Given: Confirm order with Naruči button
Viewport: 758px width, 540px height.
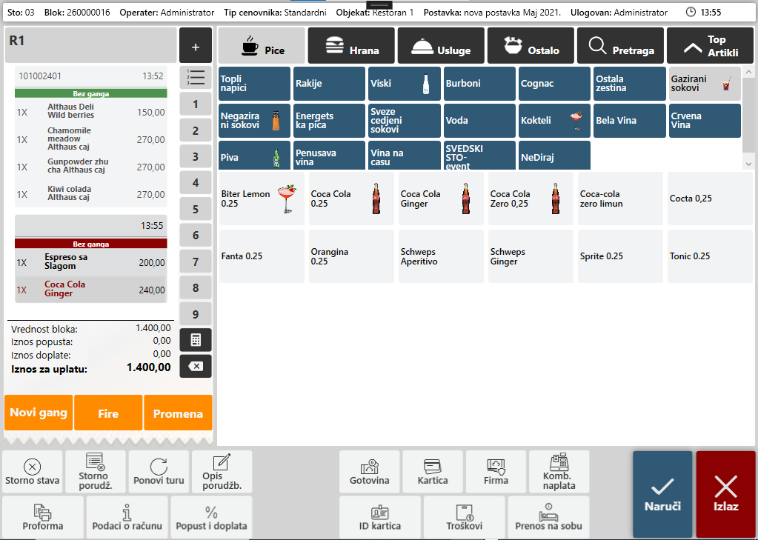Looking at the screenshot, I should click(x=662, y=494).
